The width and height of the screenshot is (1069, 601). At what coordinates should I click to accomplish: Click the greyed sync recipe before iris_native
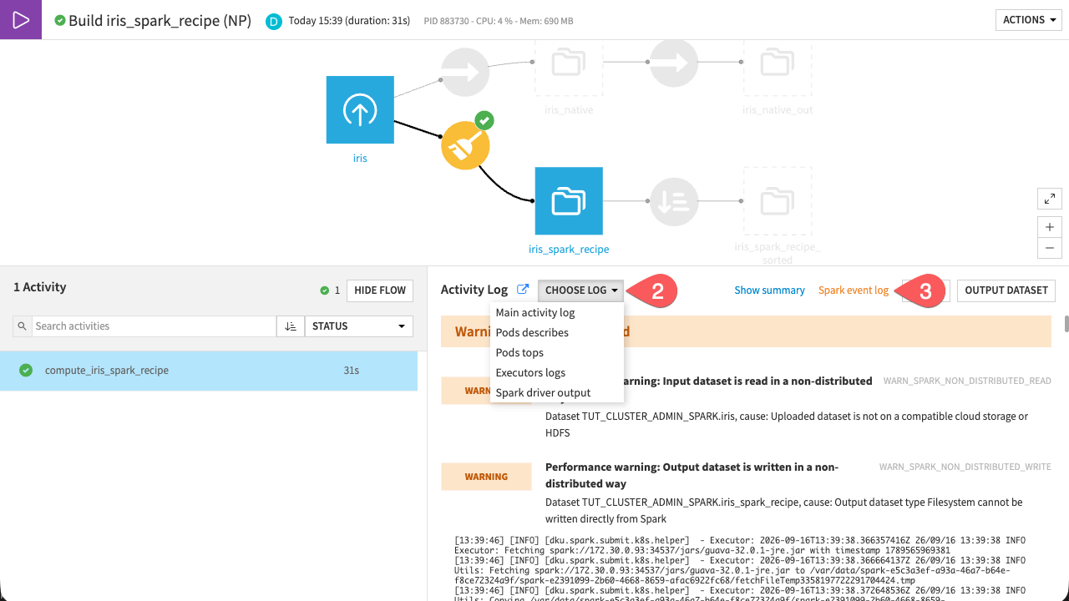point(465,70)
